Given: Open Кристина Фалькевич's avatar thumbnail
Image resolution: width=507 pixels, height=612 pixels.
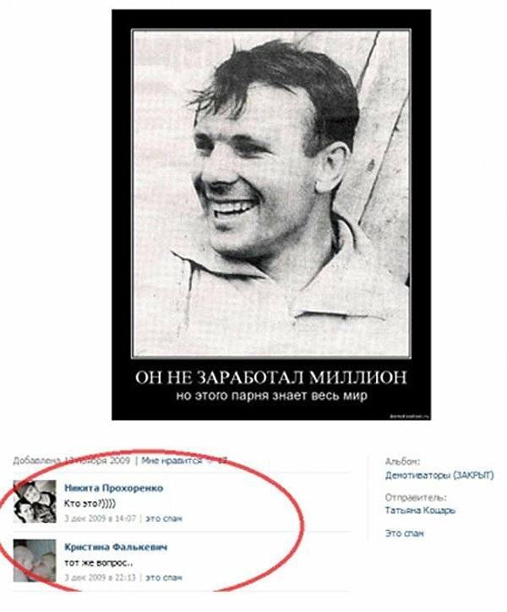Looking at the screenshot, I should (x=35, y=560).
